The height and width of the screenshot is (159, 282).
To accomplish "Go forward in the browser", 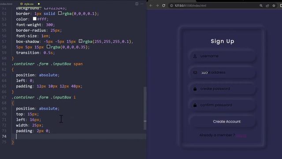I will 157,6.
